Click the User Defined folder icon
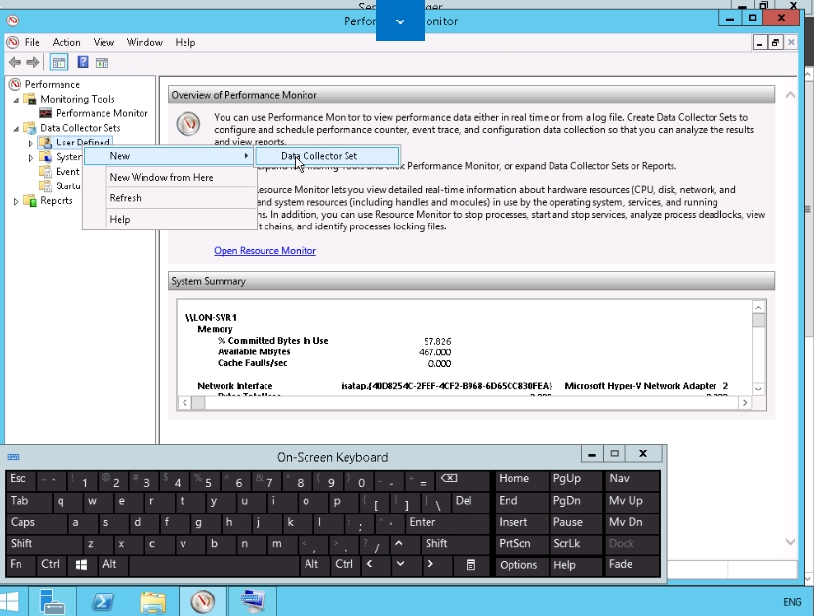The image size is (816, 616). pyautogui.click(x=46, y=143)
